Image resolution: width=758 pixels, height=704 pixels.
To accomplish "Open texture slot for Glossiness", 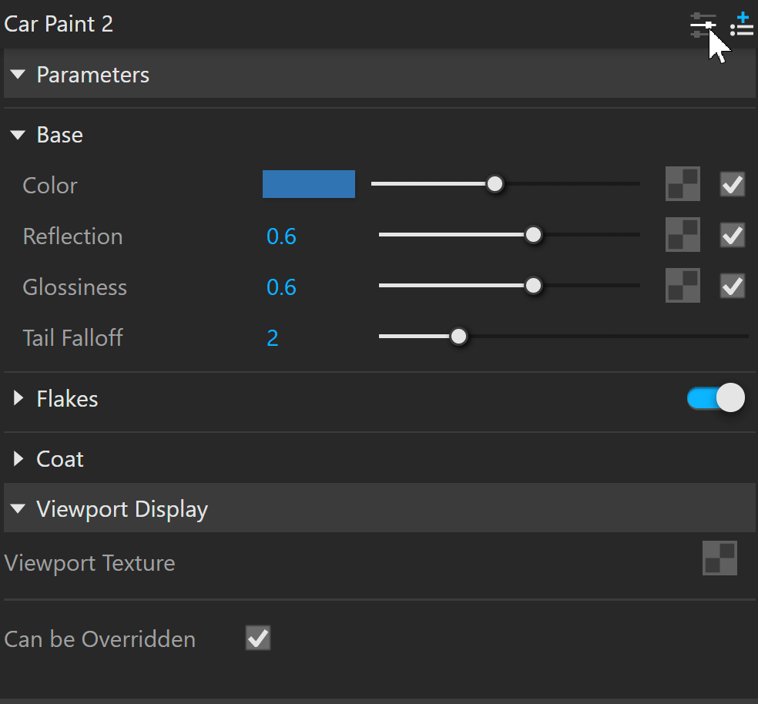I will pyautogui.click(x=683, y=285).
